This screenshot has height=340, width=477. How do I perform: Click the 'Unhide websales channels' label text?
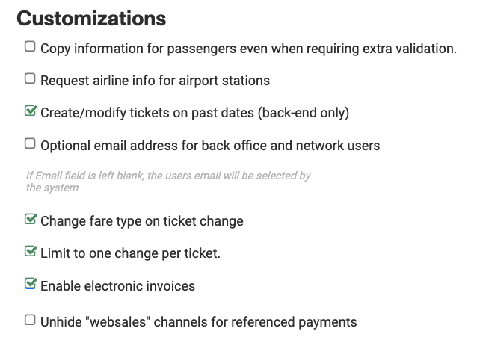[x=198, y=323]
